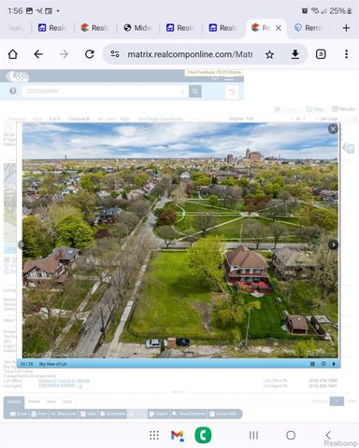
Task: Tap the Android recent apps button
Action: (253, 435)
